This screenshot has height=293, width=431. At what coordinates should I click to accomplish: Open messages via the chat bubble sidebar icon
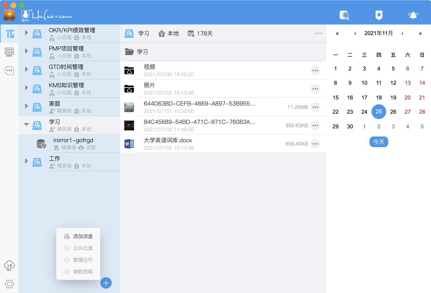[x=9, y=70]
